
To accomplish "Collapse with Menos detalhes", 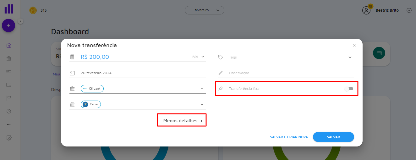I will click(183, 121).
